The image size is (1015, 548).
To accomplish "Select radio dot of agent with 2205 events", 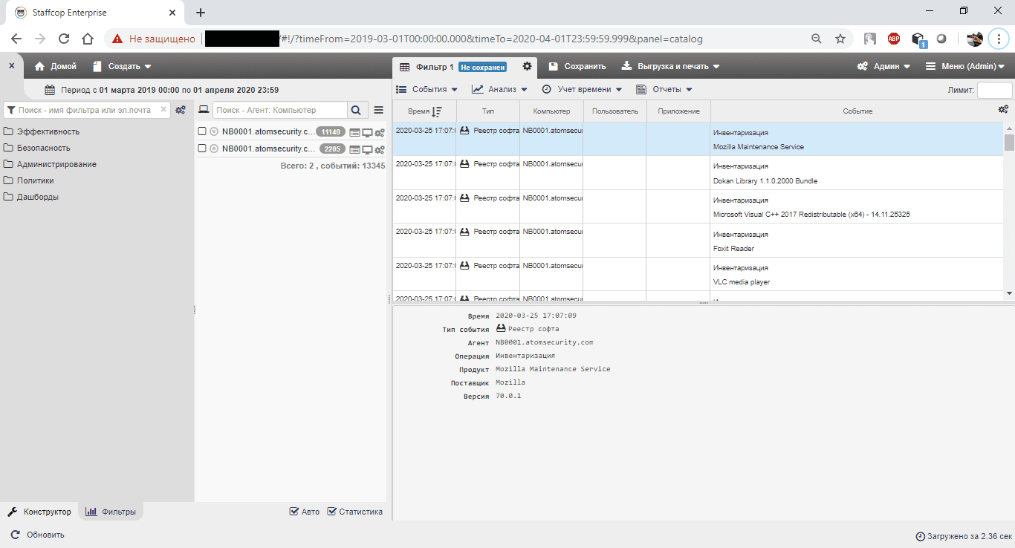I will (x=214, y=148).
